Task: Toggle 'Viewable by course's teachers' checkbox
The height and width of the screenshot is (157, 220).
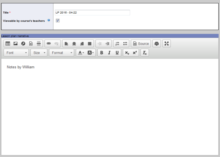Action: [x=58, y=21]
